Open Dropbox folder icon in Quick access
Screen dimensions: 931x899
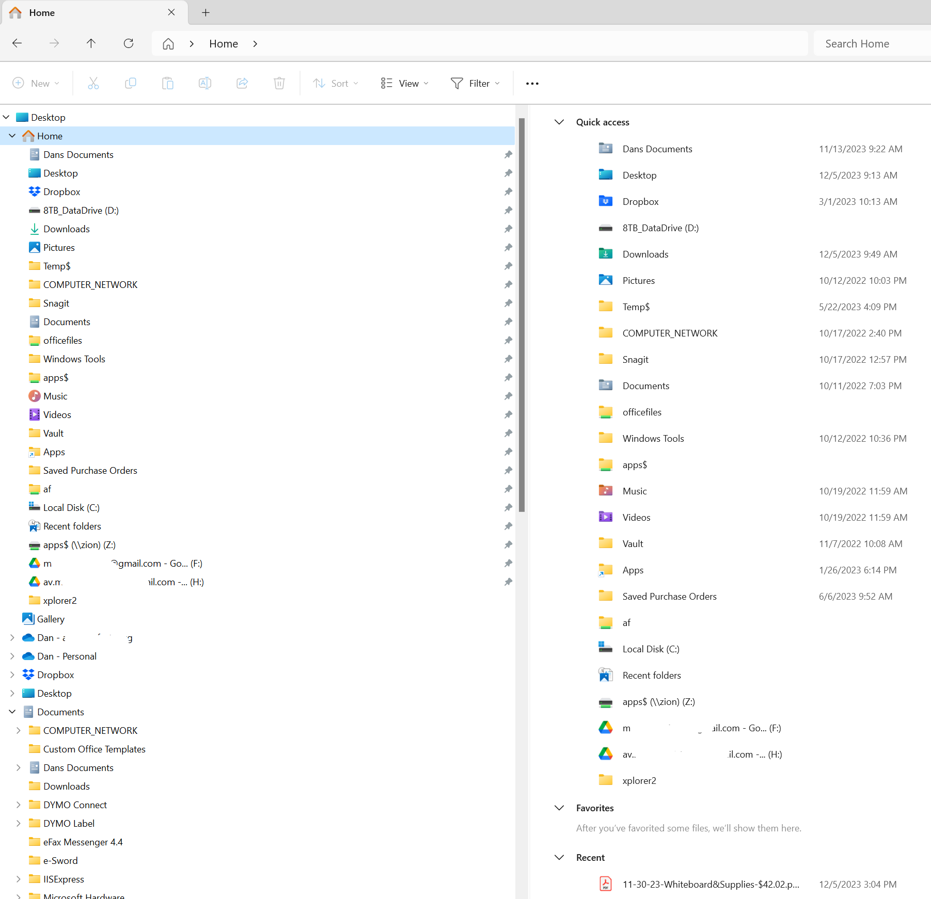[606, 201]
